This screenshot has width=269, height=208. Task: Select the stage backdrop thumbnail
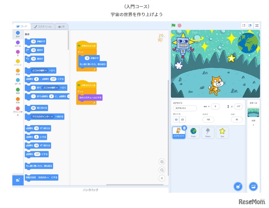253,113
